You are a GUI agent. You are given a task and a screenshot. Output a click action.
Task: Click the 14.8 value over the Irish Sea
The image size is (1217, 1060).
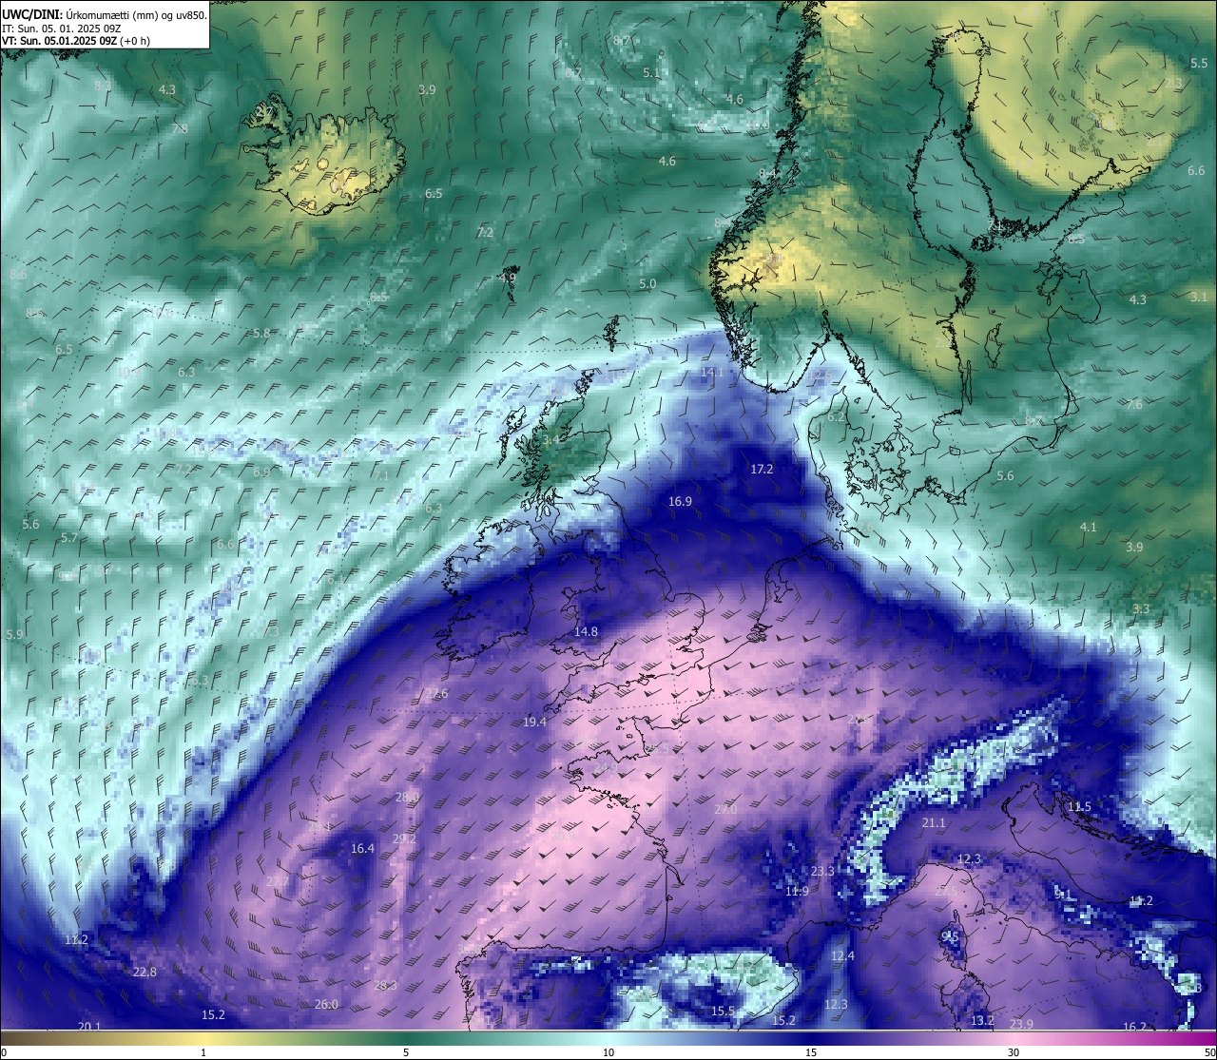[586, 631]
